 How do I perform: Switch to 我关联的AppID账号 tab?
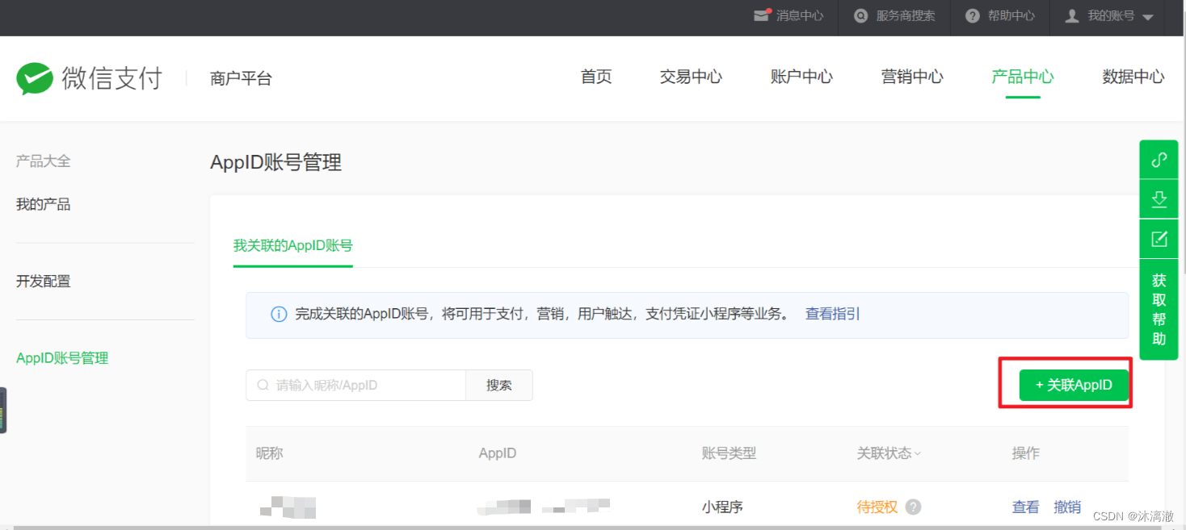pos(293,246)
